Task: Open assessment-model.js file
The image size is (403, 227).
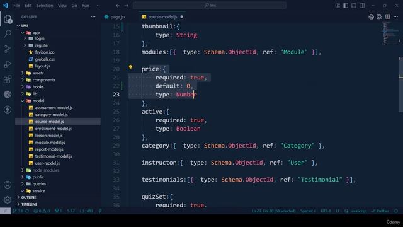Action: pyautogui.click(x=54, y=108)
